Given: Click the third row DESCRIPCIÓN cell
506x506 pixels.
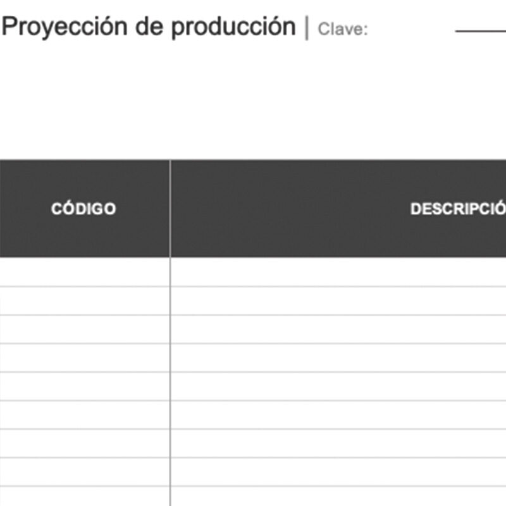Looking at the screenshot, I should pyautogui.click(x=338, y=329).
